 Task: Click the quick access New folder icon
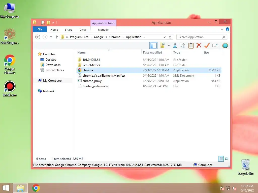pyautogui.click(x=48, y=22)
